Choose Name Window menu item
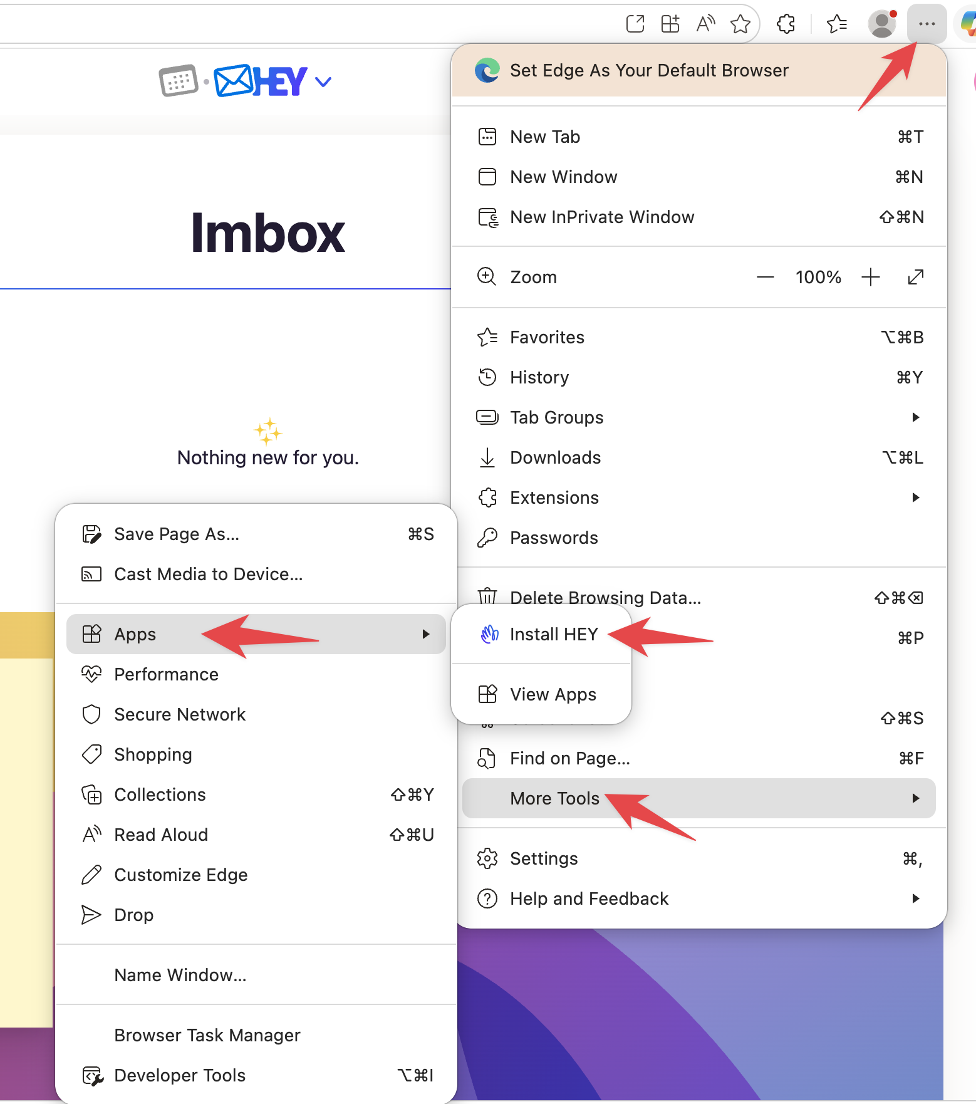This screenshot has height=1104, width=976. pyautogui.click(x=256, y=975)
